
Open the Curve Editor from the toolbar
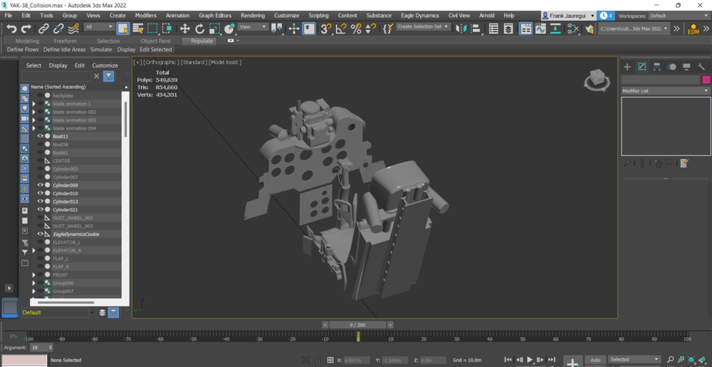[541, 28]
